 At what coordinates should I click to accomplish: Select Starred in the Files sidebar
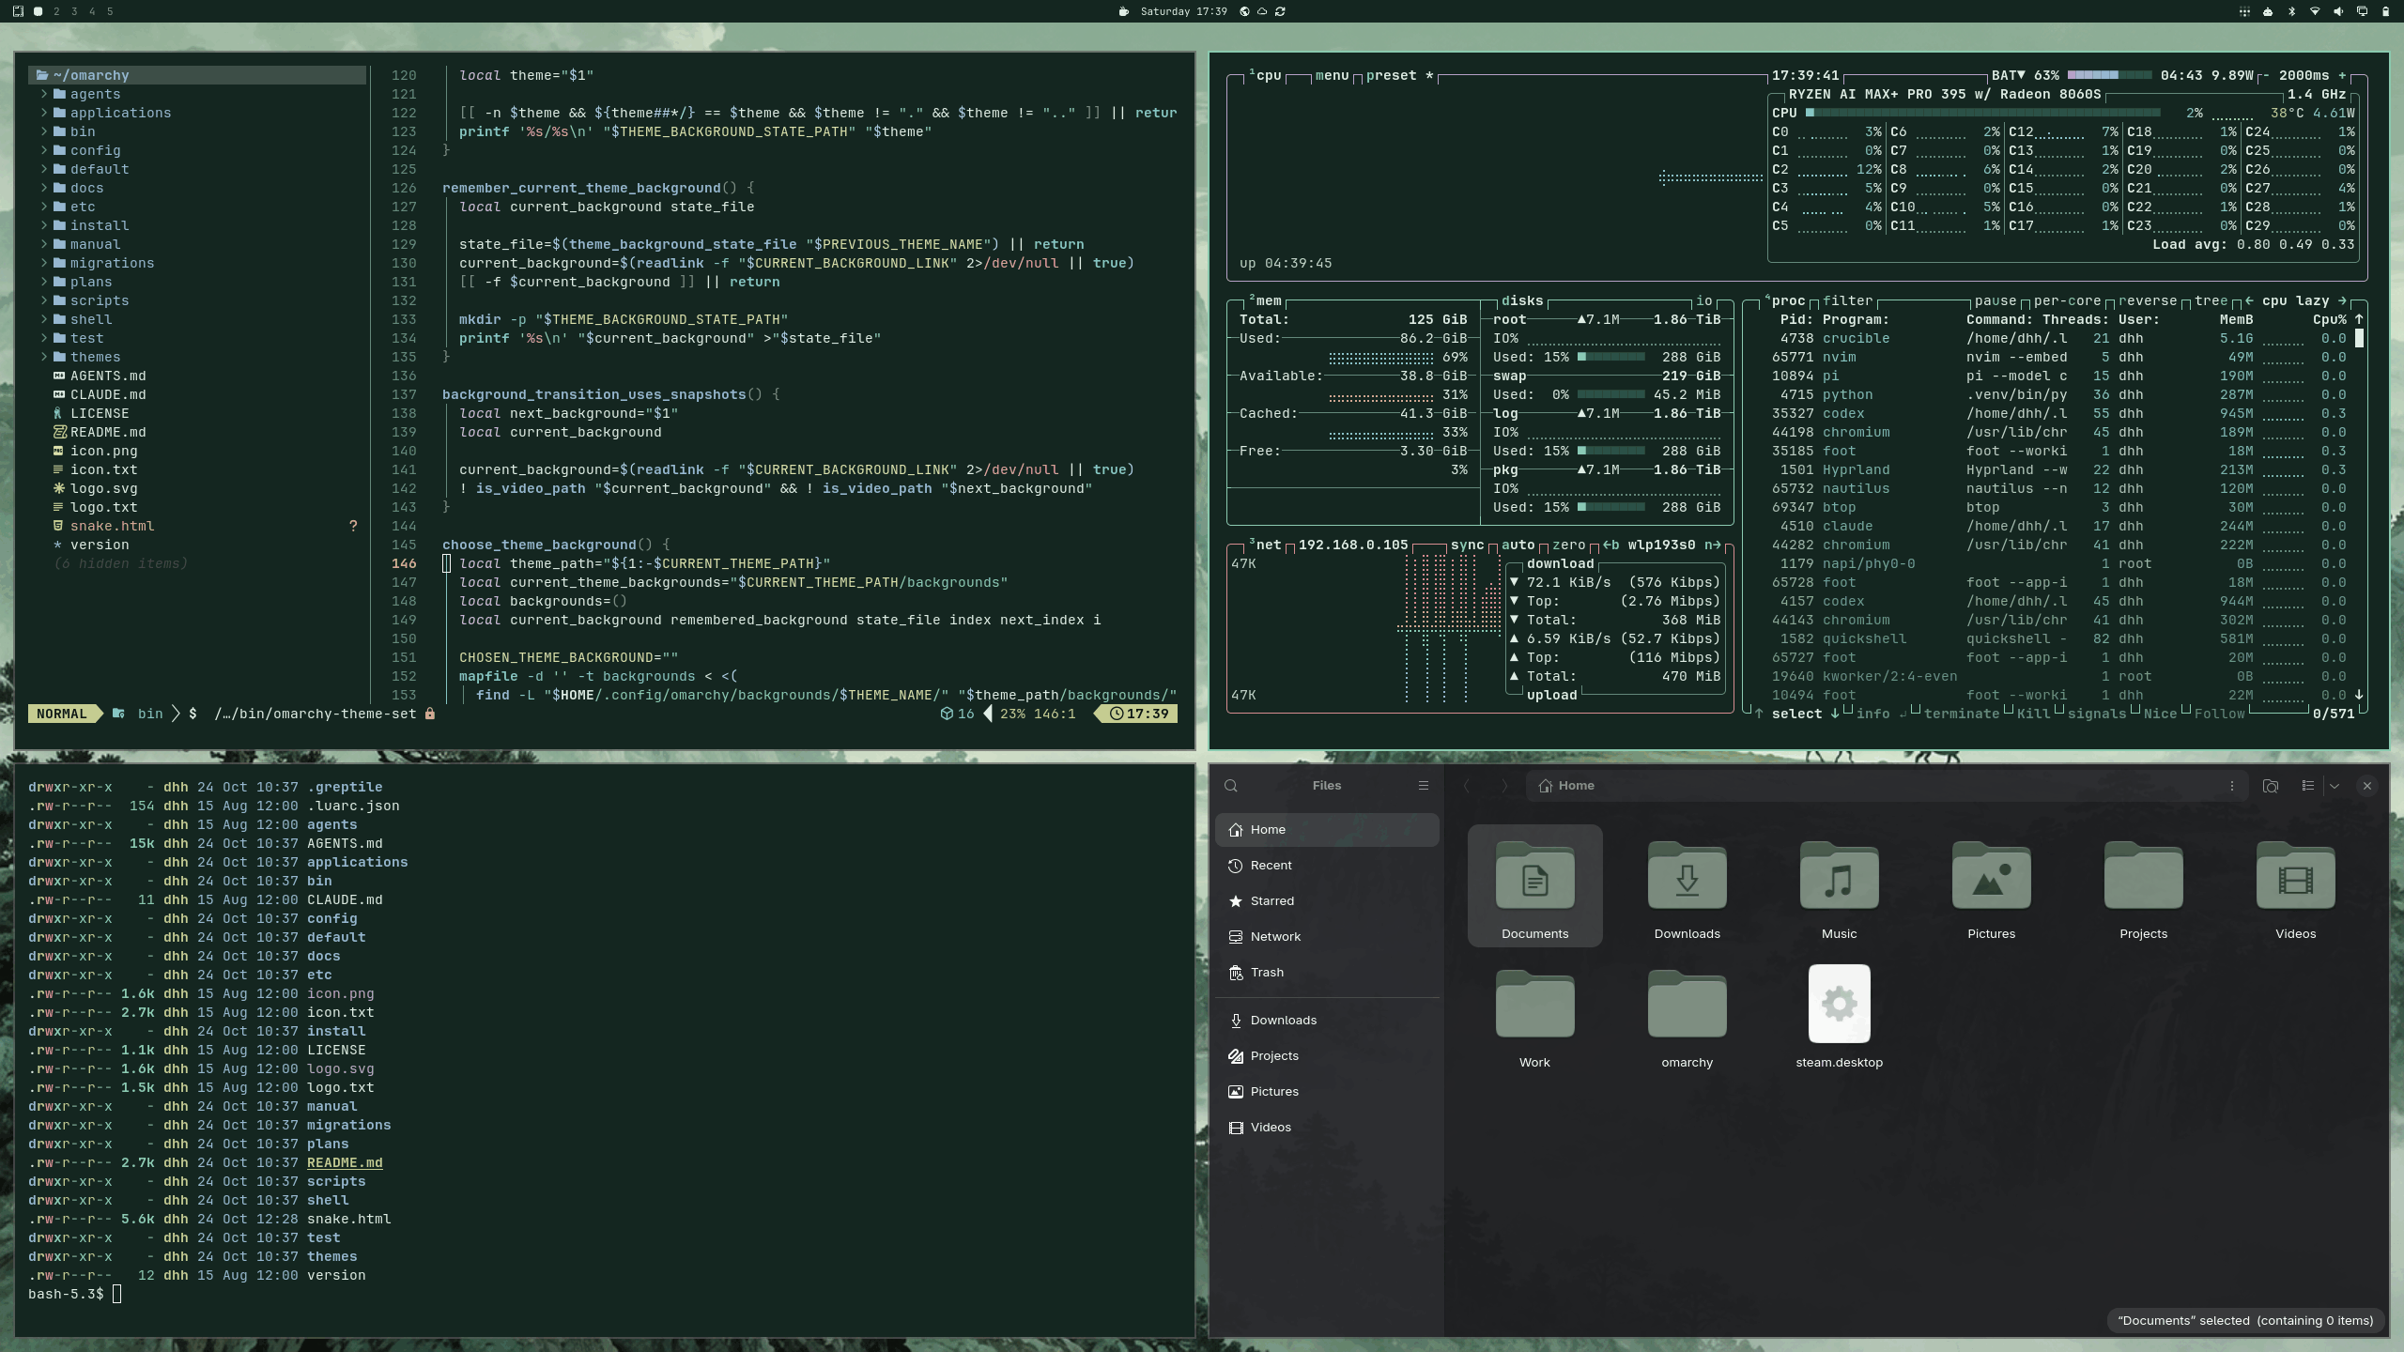(1326, 901)
